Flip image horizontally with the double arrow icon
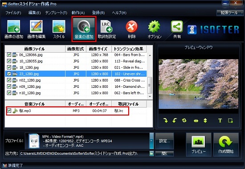Viewport: 245px width, 169px height. coord(196,121)
